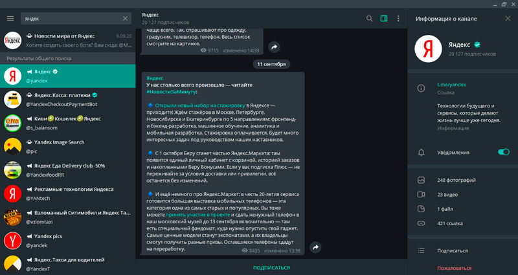Open the t.me/yandex link
The width and height of the screenshot is (518, 275).
pos(451,85)
